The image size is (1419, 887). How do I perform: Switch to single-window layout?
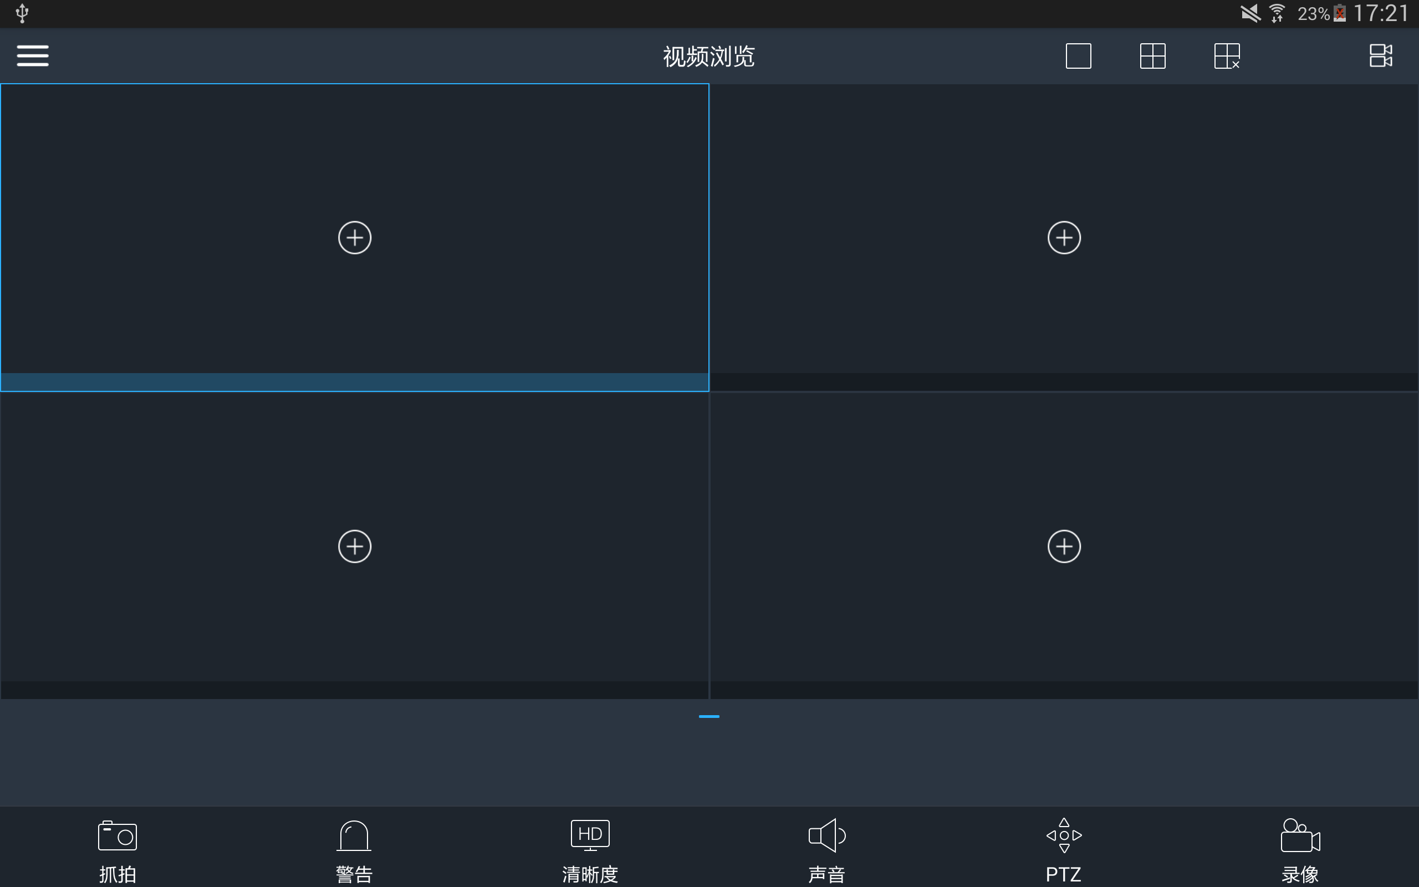1078,56
